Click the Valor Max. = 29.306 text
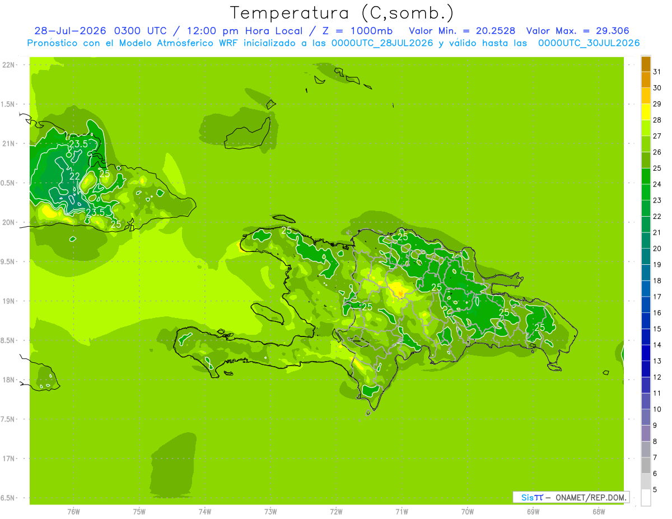This screenshot has height=519, width=672. point(578,31)
